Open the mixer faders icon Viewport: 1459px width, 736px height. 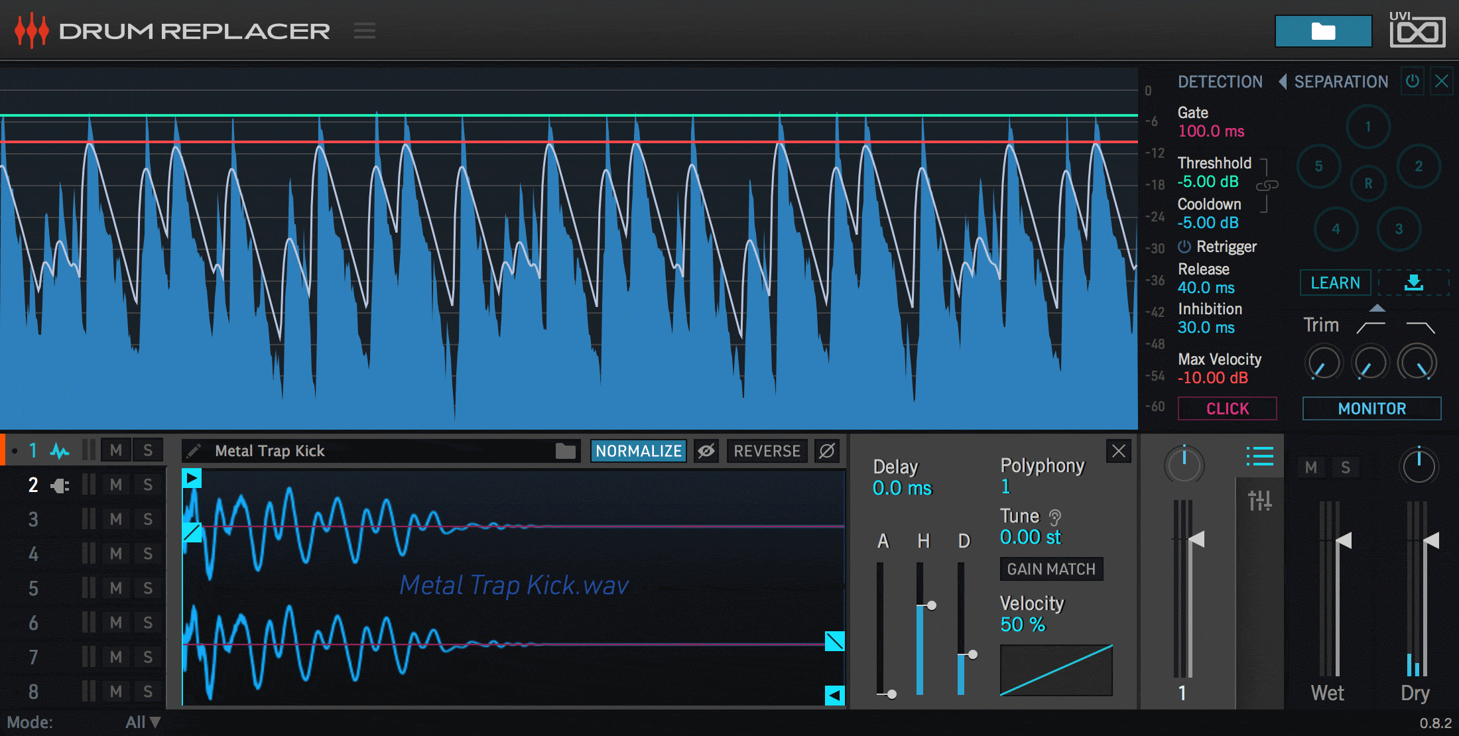[x=1259, y=500]
